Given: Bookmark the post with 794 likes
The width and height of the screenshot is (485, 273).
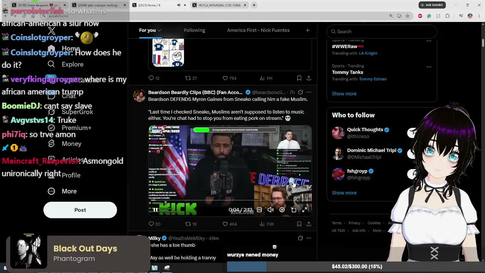Looking at the screenshot, I should 299,78.
